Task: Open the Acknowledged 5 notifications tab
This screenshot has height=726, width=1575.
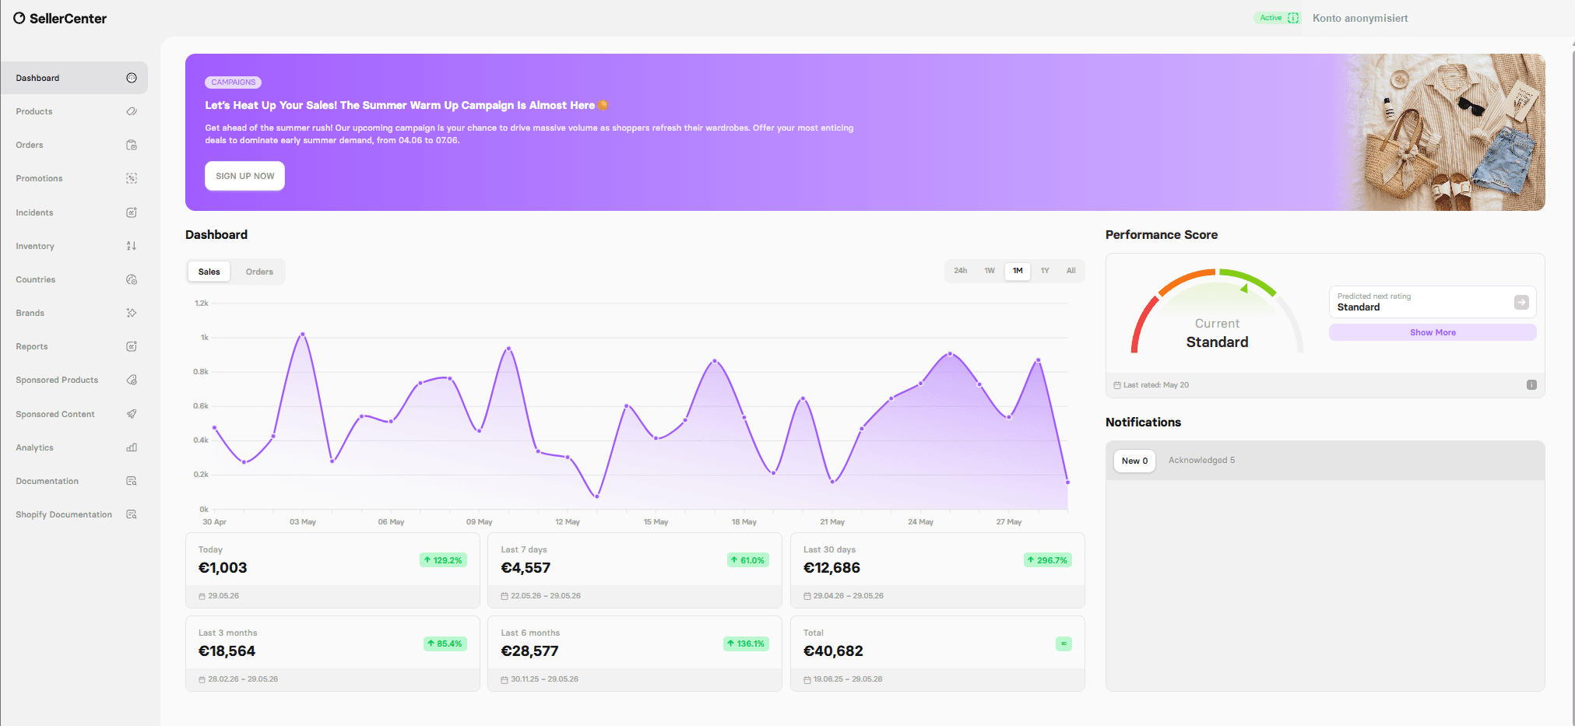Action: pyautogui.click(x=1201, y=460)
